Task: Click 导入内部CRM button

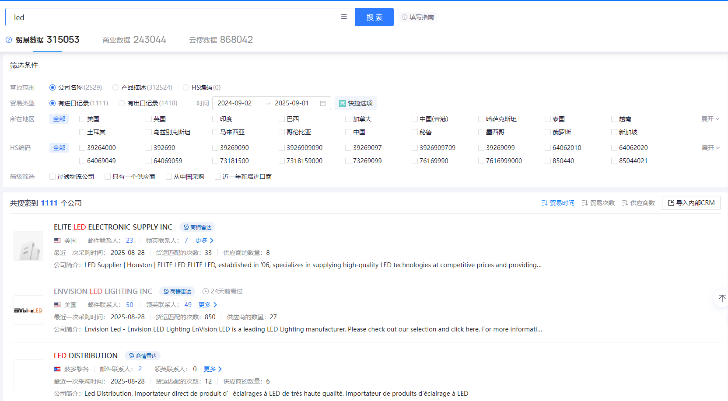Action: [691, 202]
